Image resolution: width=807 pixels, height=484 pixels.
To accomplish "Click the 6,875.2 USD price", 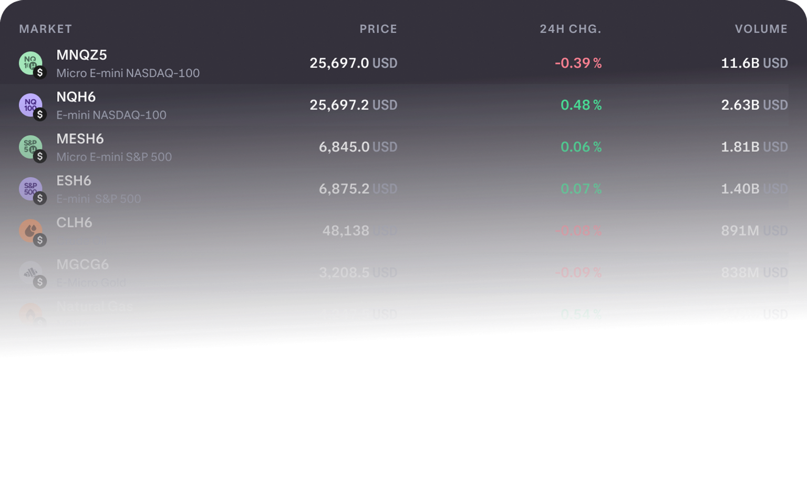I will (x=358, y=189).
